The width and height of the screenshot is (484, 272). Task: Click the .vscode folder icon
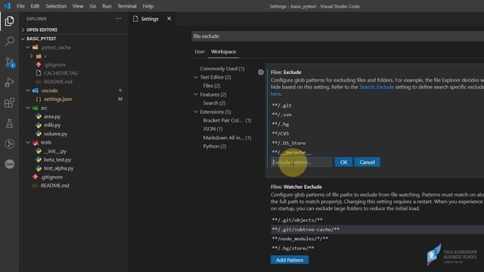pos(36,91)
